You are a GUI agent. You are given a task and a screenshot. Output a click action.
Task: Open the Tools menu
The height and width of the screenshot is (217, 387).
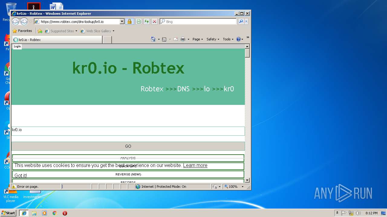point(228,39)
